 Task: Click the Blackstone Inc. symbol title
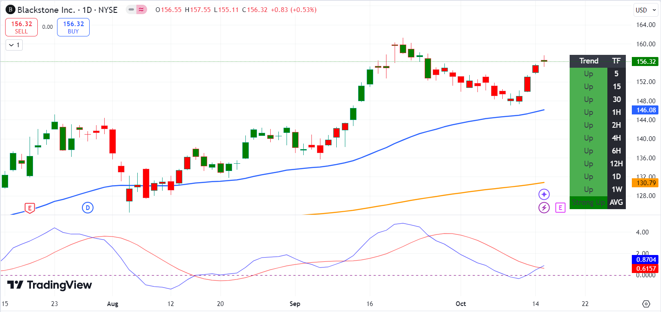click(x=46, y=9)
